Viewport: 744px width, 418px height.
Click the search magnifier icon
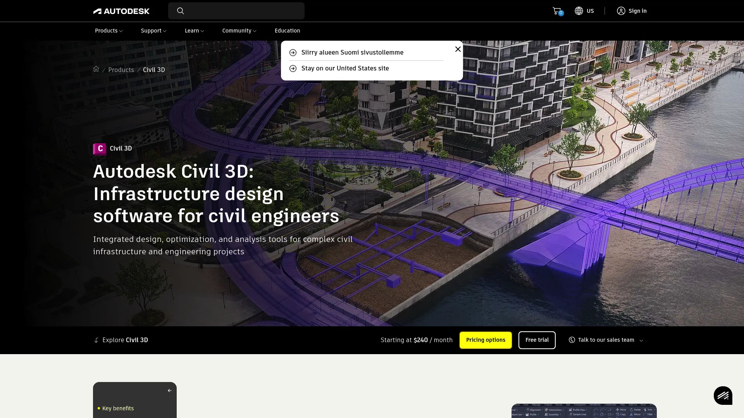point(181,11)
